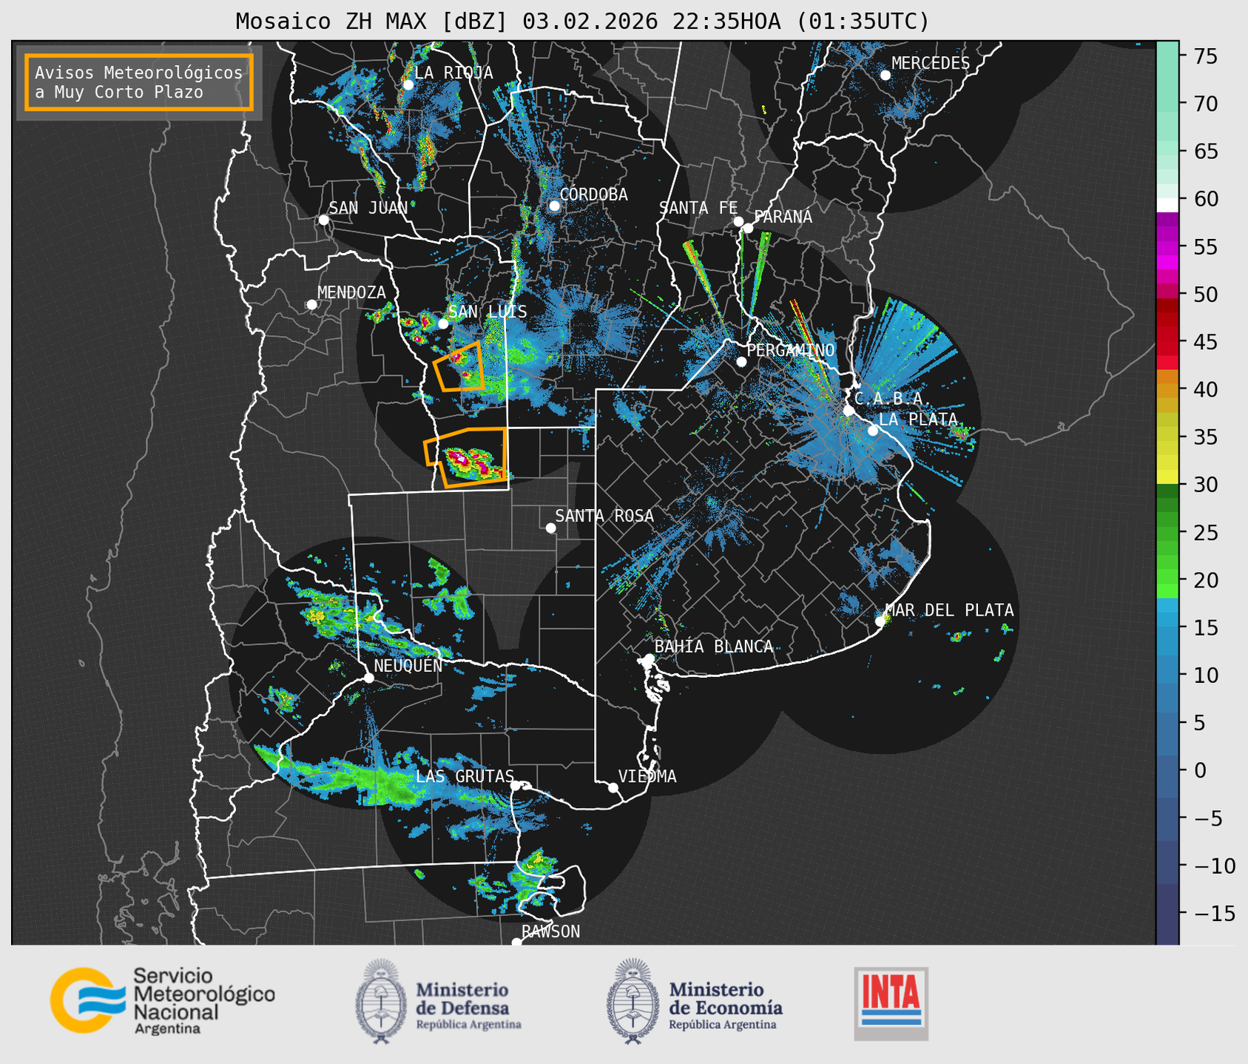Pick the Pergamino city marker dot

[x=741, y=362]
